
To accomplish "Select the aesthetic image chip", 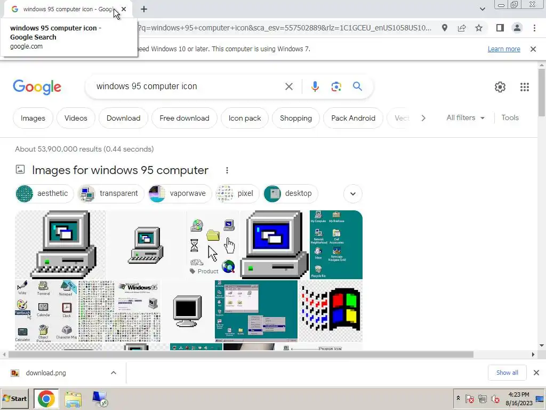I will [x=44, y=193].
